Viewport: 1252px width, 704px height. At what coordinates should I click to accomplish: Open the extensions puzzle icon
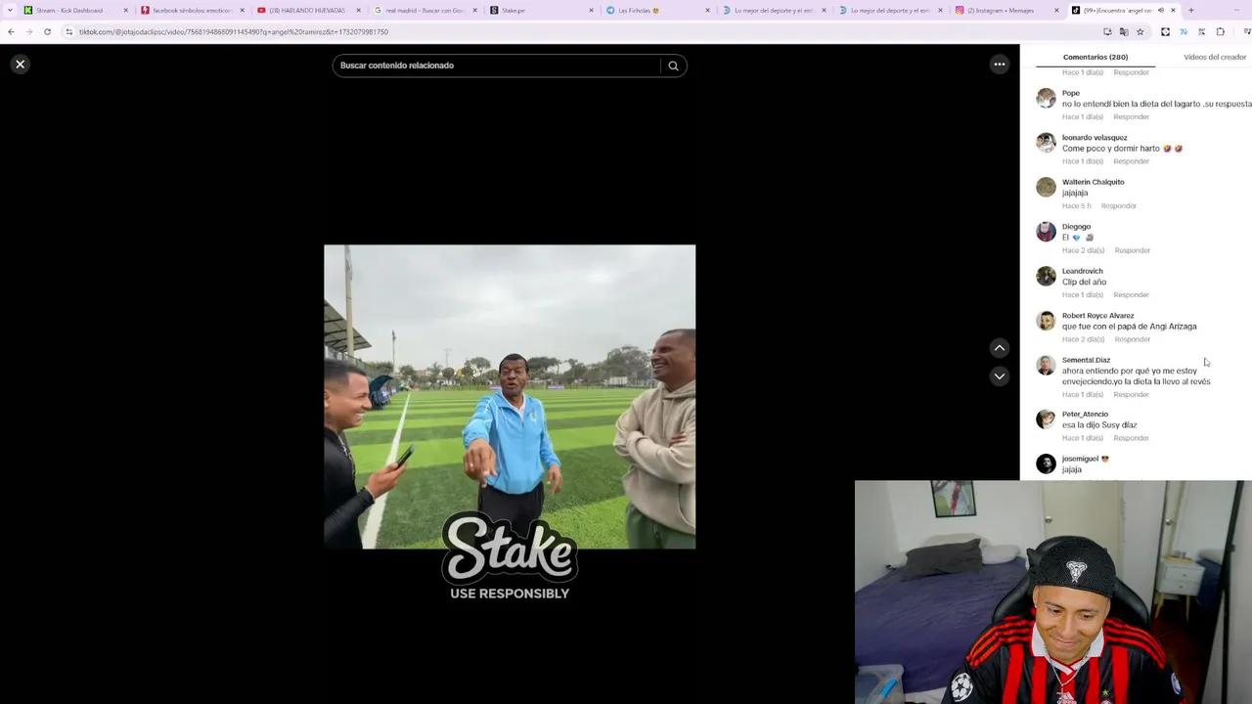(x=1220, y=31)
